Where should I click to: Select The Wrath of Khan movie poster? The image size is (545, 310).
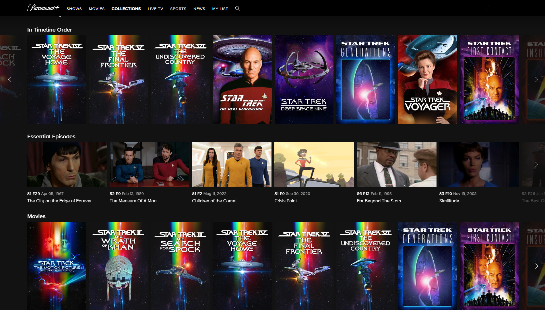pos(119,266)
